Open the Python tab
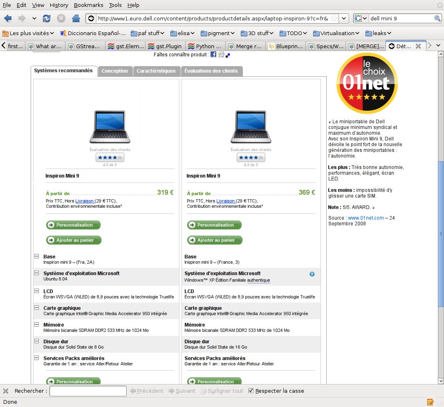The image size is (444, 407). point(205,46)
